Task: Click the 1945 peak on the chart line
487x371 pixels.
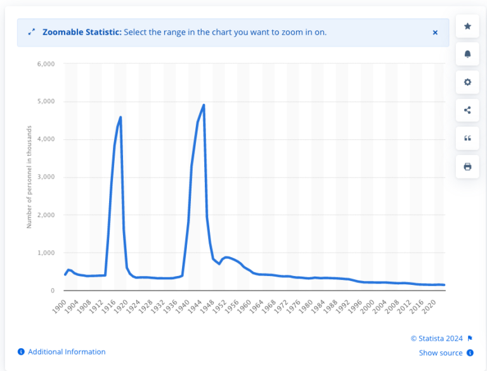Action: 204,105
